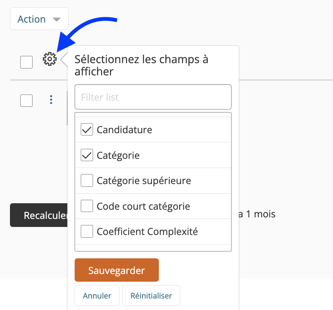The height and width of the screenshot is (310, 333).
Task: Choose the Catégorie supérieure list entry text
Action: [x=144, y=181]
